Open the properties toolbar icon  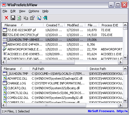32,18
